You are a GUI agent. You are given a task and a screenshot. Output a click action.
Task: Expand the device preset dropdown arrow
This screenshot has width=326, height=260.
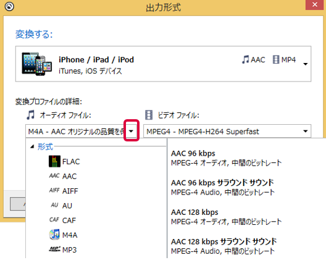[305, 64]
